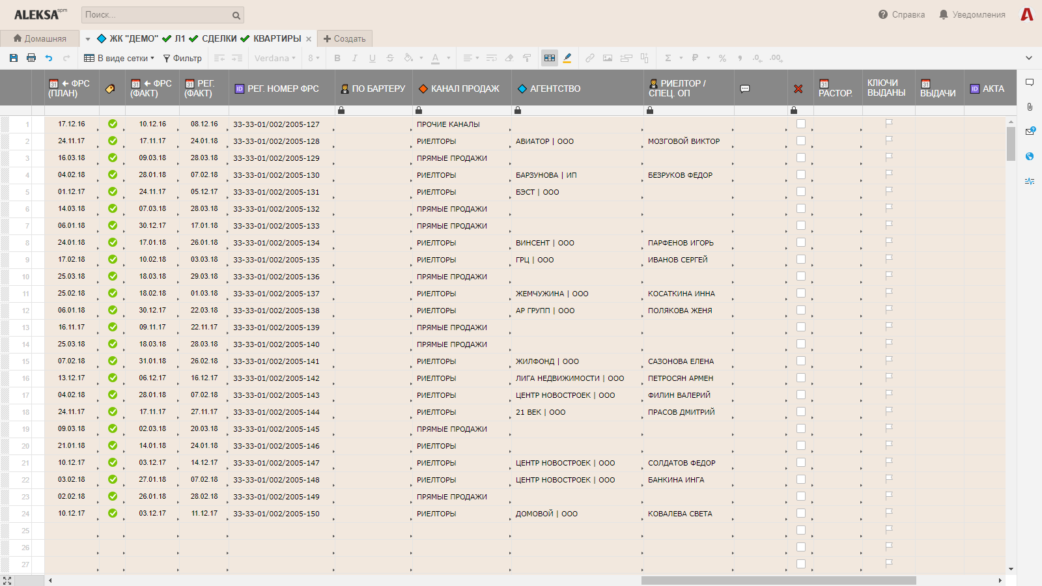Viewport: 1042px width, 586px height.
Task: Click the format painter roller icon
Action: click(x=527, y=58)
